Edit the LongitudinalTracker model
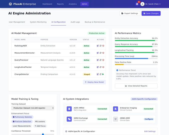The height and width of the screenshot is (135, 169). point(98,67)
